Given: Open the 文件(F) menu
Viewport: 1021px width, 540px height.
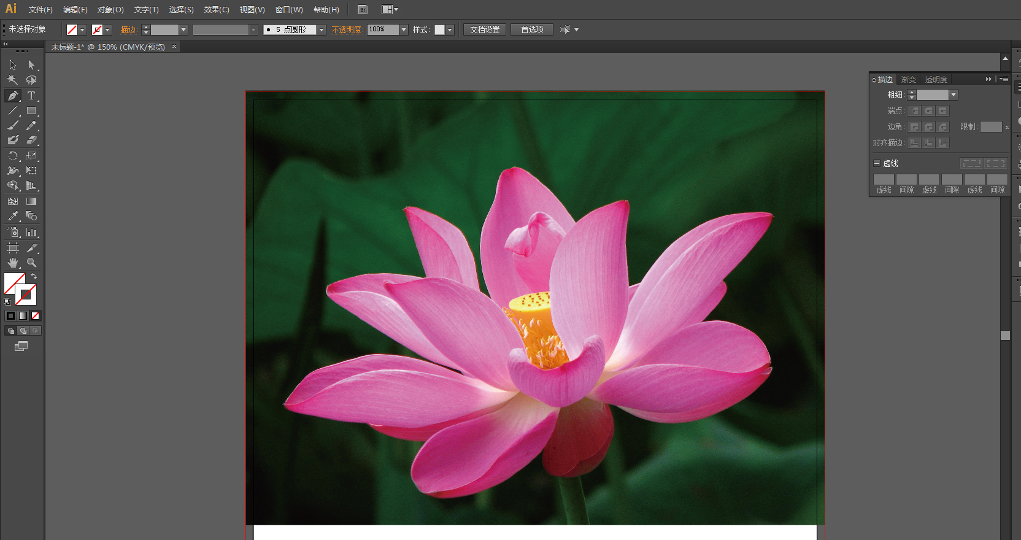Looking at the screenshot, I should pos(40,10).
